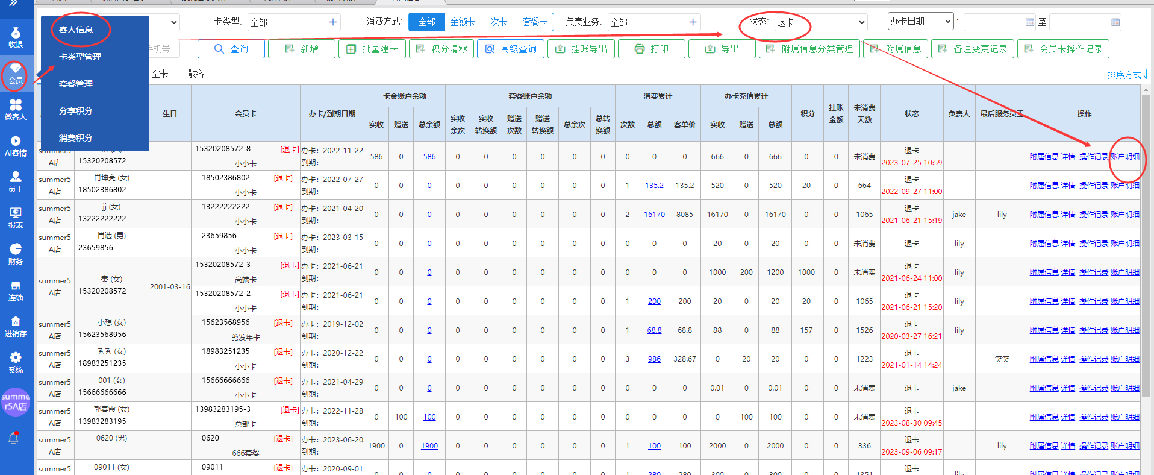
Task: Click the 积分 column header
Action: (807, 113)
